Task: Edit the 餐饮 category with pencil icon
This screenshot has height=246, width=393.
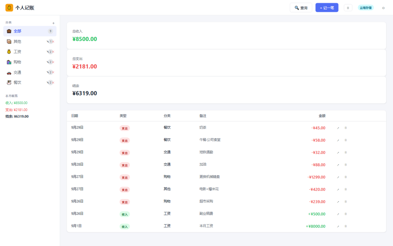Action: [x=48, y=83]
